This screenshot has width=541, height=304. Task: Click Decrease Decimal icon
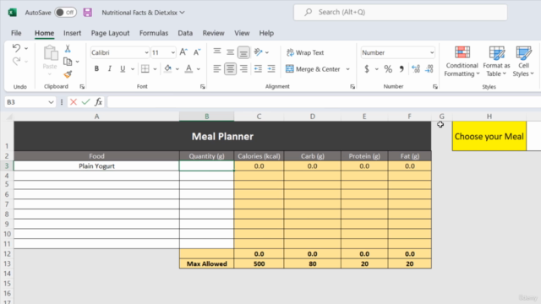[429, 69]
